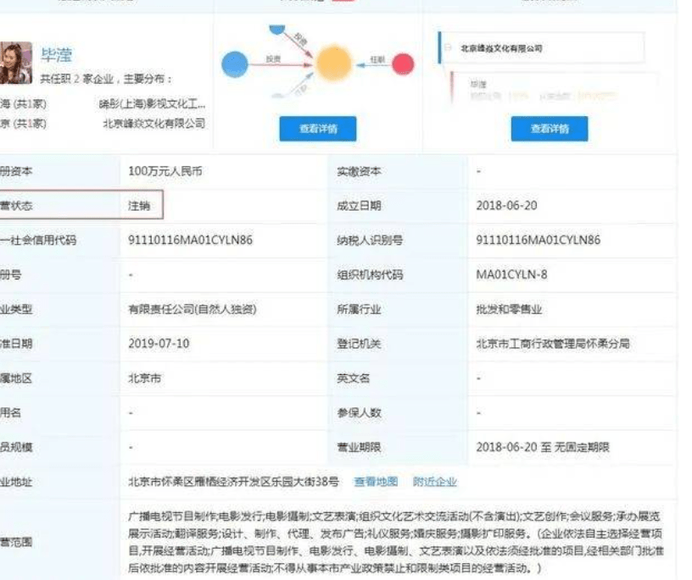Screen dimensions: 692x580
Task: Open 北京峰焱文化有限公司 in the person's company list
Action: tap(153, 124)
